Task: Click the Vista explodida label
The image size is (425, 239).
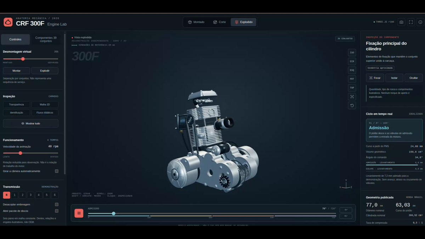Action: [x=83, y=37]
